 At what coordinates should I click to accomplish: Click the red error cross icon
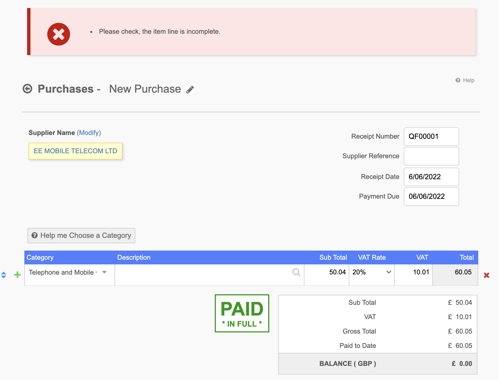point(59,34)
